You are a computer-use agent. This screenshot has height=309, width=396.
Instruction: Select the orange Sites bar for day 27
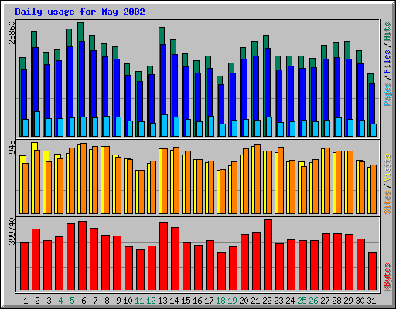coord(327,181)
